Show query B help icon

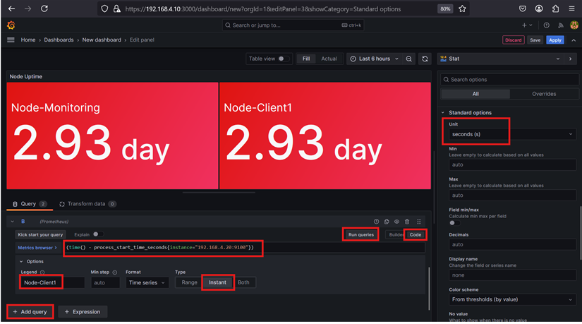(377, 222)
